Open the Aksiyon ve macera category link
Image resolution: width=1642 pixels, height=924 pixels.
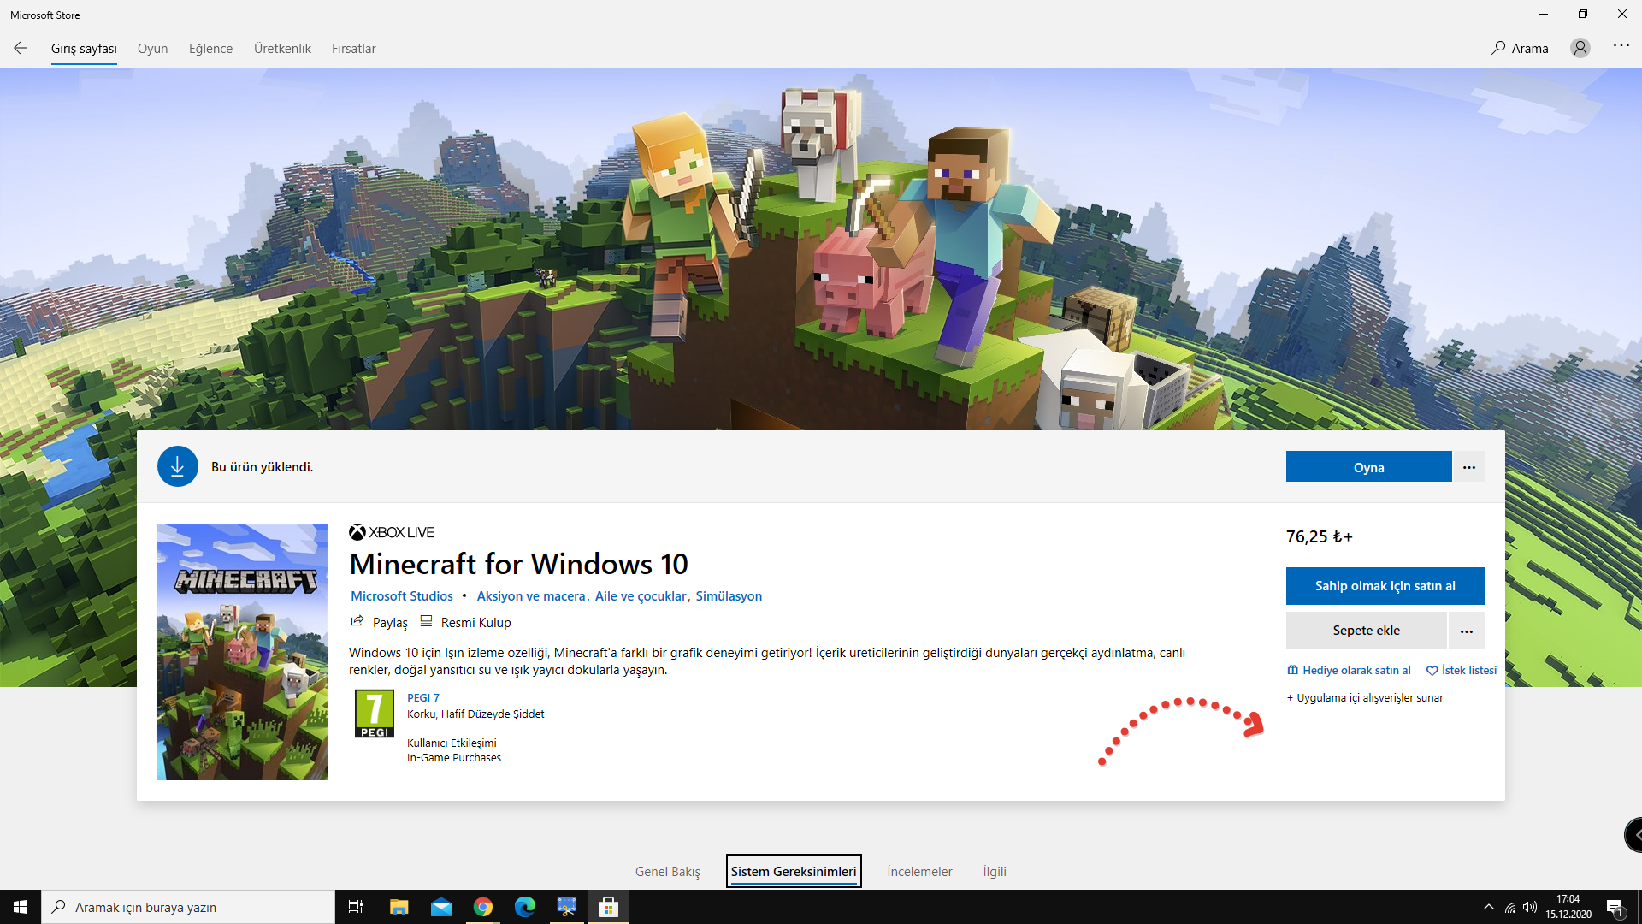(x=531, y=595)
